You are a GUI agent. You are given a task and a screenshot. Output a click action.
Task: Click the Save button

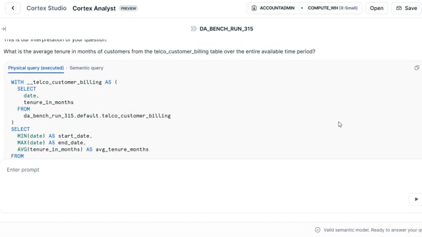[x=407, y=8]
